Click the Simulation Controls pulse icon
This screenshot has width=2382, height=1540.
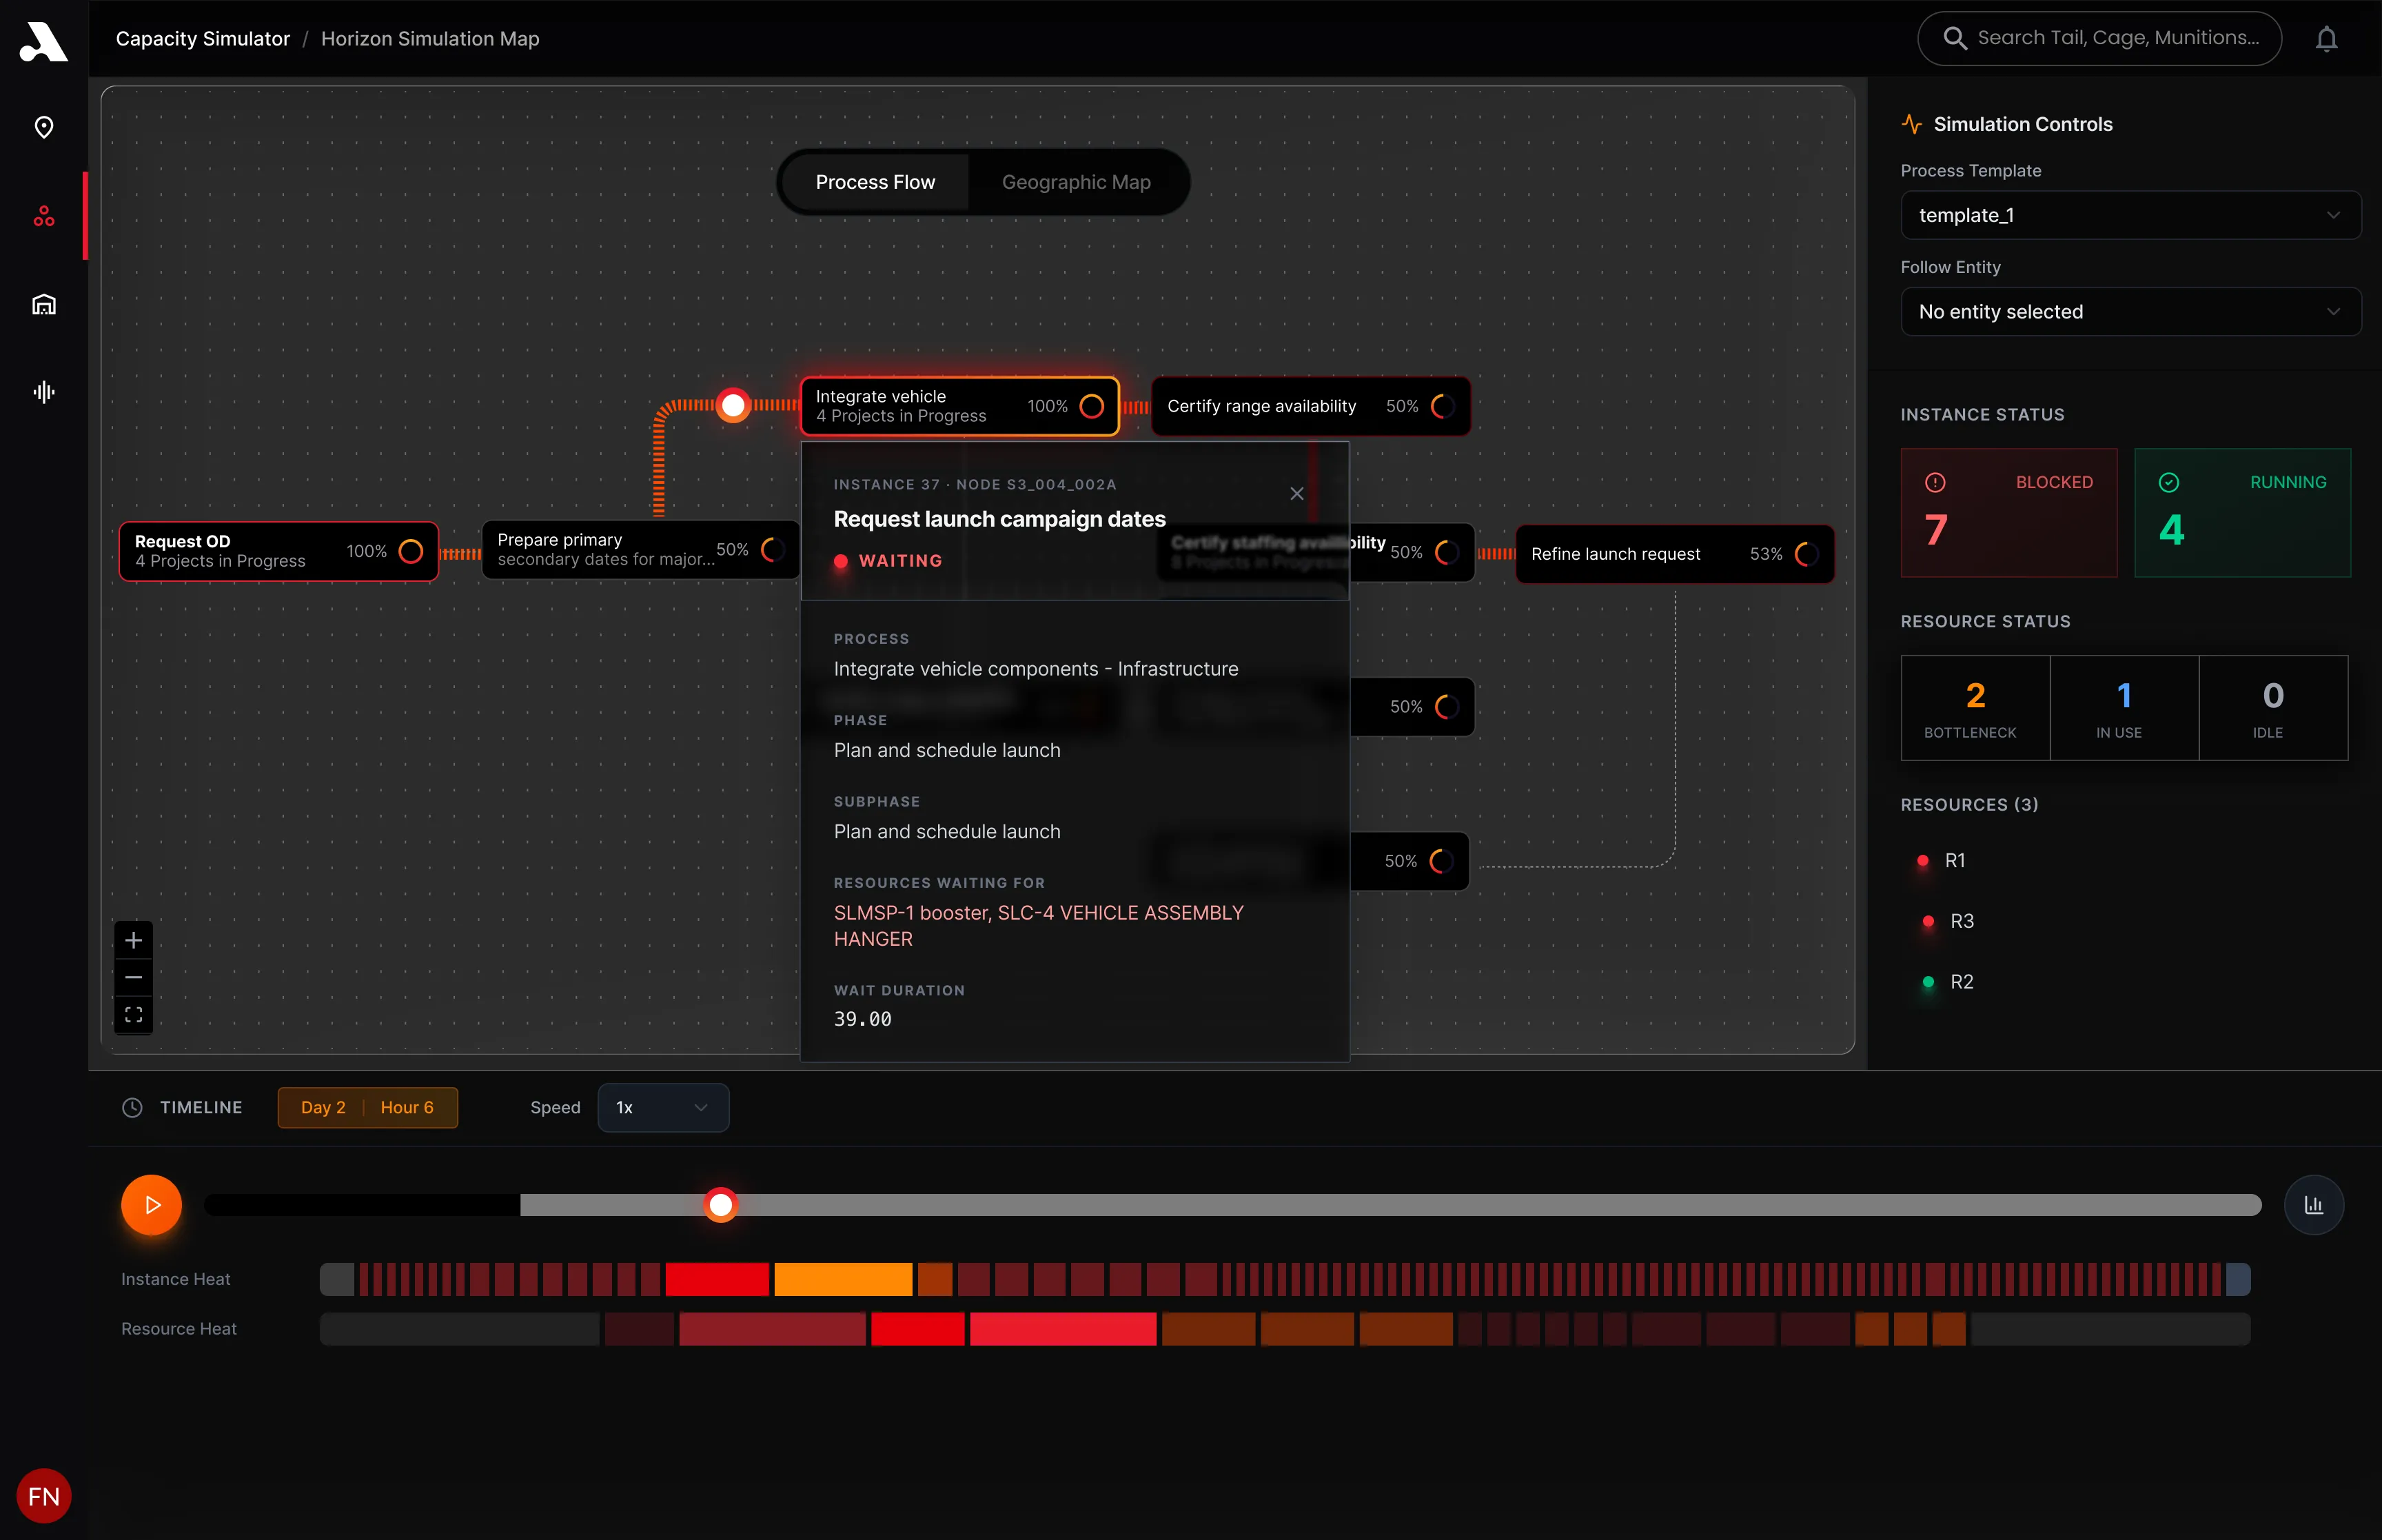[x=1911, y=124]
